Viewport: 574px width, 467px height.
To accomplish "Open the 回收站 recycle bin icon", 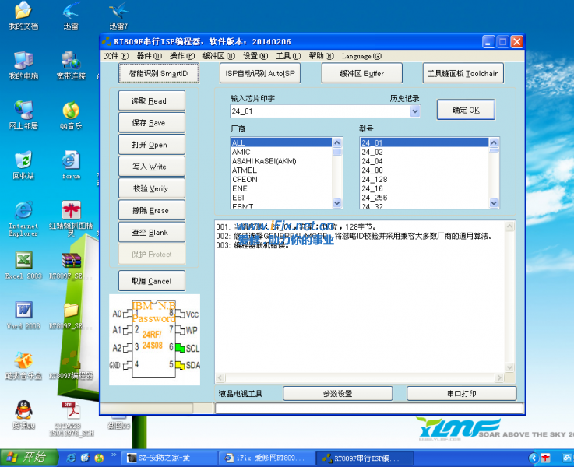I will coord(23,161).
